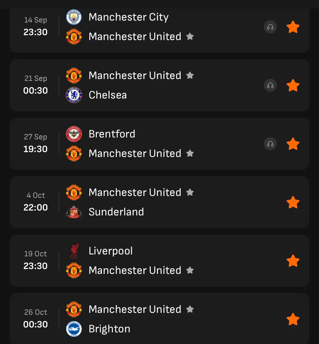This screenshot has width=319, height=344.
Task: Click the Sunderland club crest
Action: [74, 212]
